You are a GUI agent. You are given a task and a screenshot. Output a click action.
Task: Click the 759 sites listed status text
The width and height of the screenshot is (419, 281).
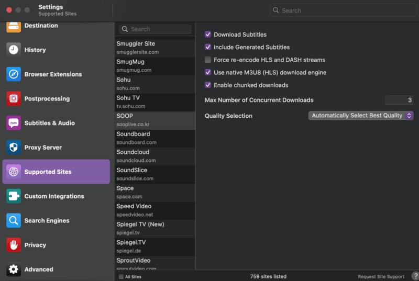click(x=268, y=277)
